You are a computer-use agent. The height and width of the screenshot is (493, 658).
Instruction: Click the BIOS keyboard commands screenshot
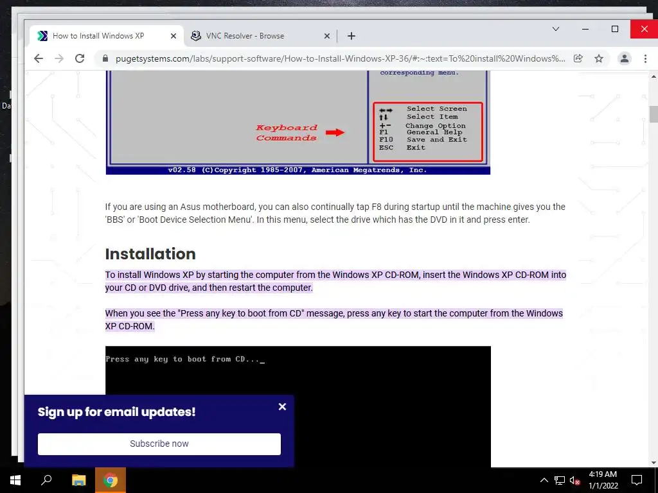298,123
